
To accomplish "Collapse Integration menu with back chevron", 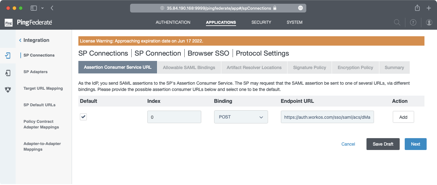I will tap(20, 40).
